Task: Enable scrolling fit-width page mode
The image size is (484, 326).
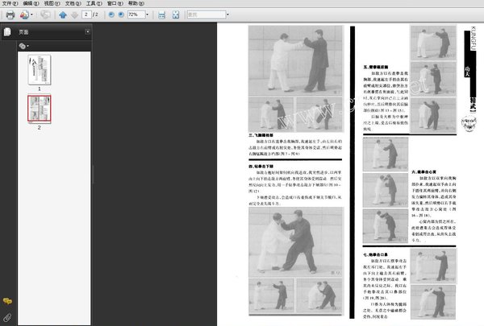Action: (x=162, y=14)
